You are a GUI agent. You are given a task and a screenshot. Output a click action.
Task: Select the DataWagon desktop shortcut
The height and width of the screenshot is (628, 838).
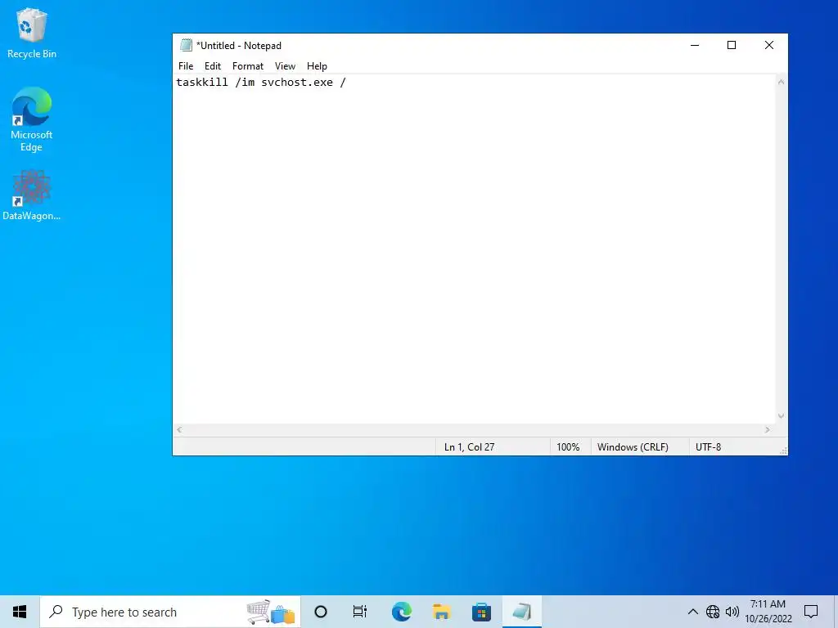coord(32,195)
